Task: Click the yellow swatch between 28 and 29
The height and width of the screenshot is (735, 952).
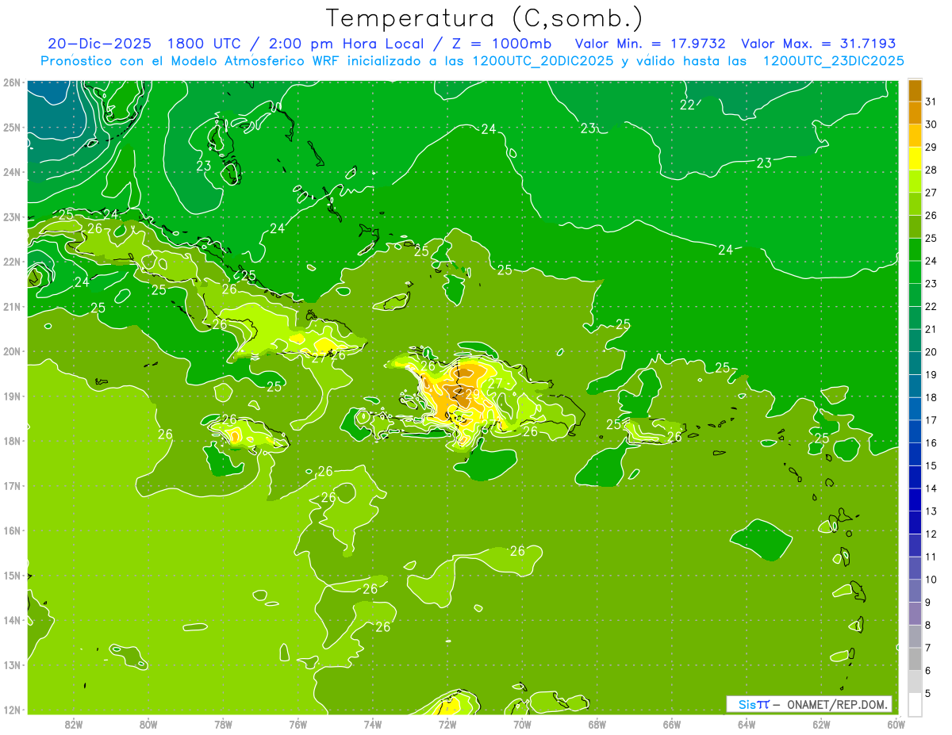Action: (915, 159)
